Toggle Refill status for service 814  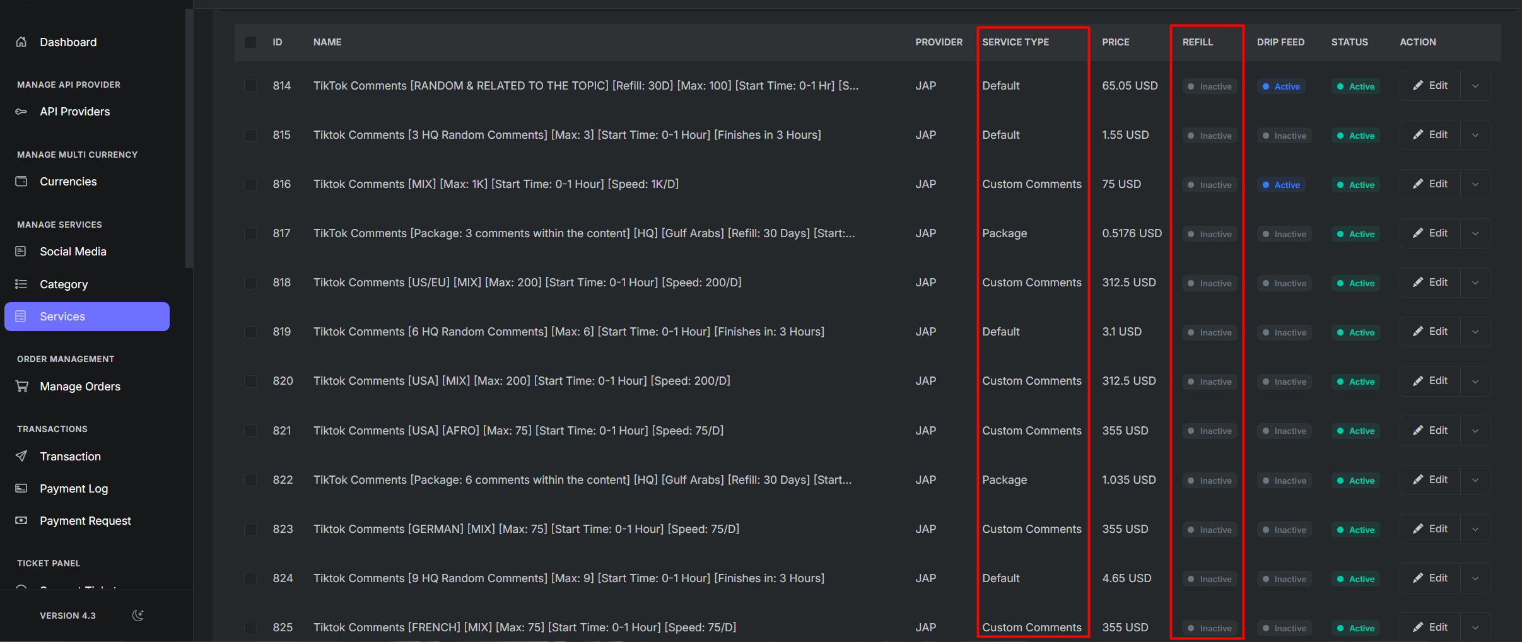1210,86
